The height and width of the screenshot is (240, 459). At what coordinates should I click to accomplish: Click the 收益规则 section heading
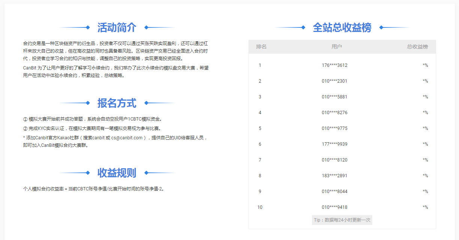pos(117,173)
